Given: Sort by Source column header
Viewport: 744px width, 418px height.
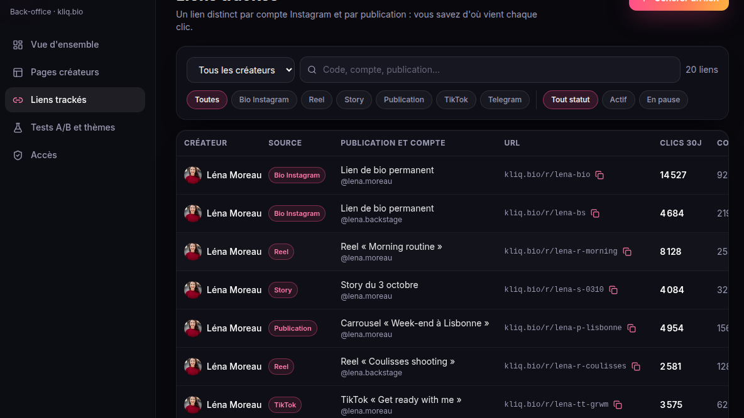Looking at the screenshot, I should point(285,142).
